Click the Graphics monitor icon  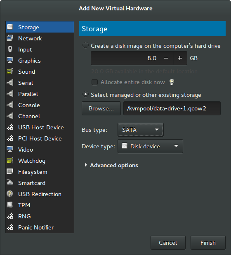10,60
